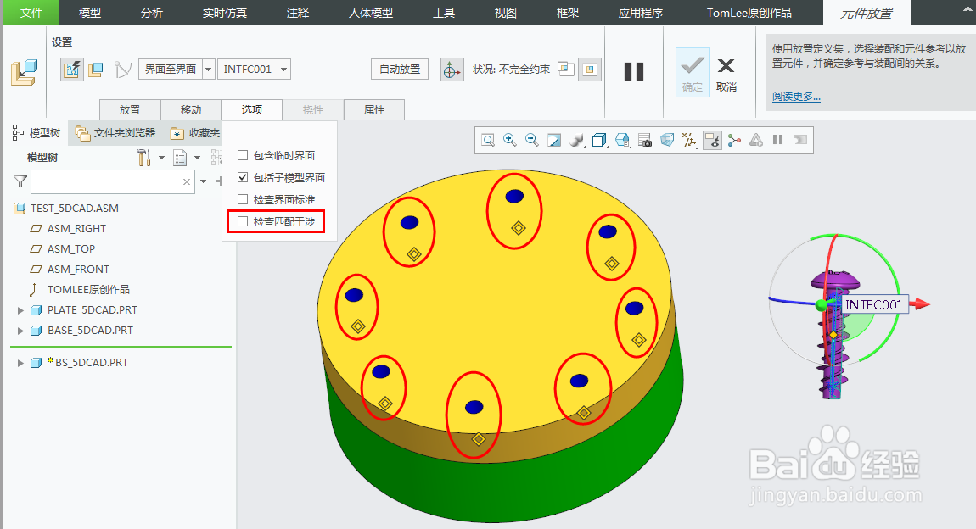Open the 放置 panel tab

130,109
